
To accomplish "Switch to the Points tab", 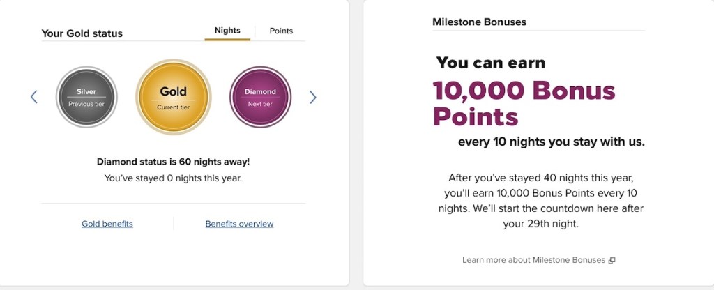I will pos(281,31).
